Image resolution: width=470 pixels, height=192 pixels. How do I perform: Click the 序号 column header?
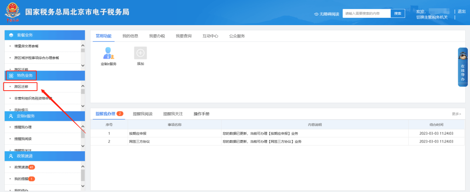(x=109, y=124)
